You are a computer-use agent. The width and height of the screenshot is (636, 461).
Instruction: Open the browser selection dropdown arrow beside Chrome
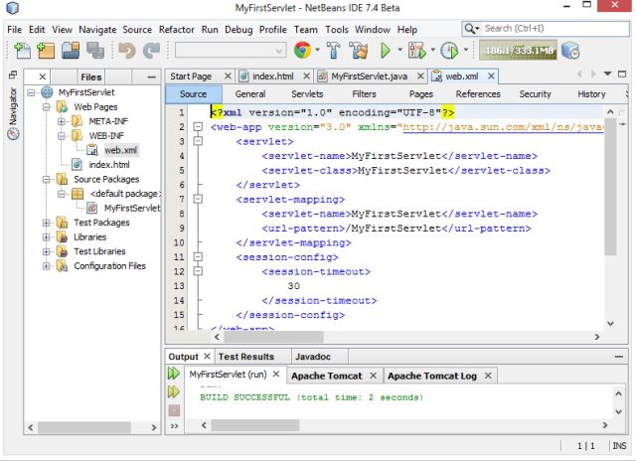point(317,50)
